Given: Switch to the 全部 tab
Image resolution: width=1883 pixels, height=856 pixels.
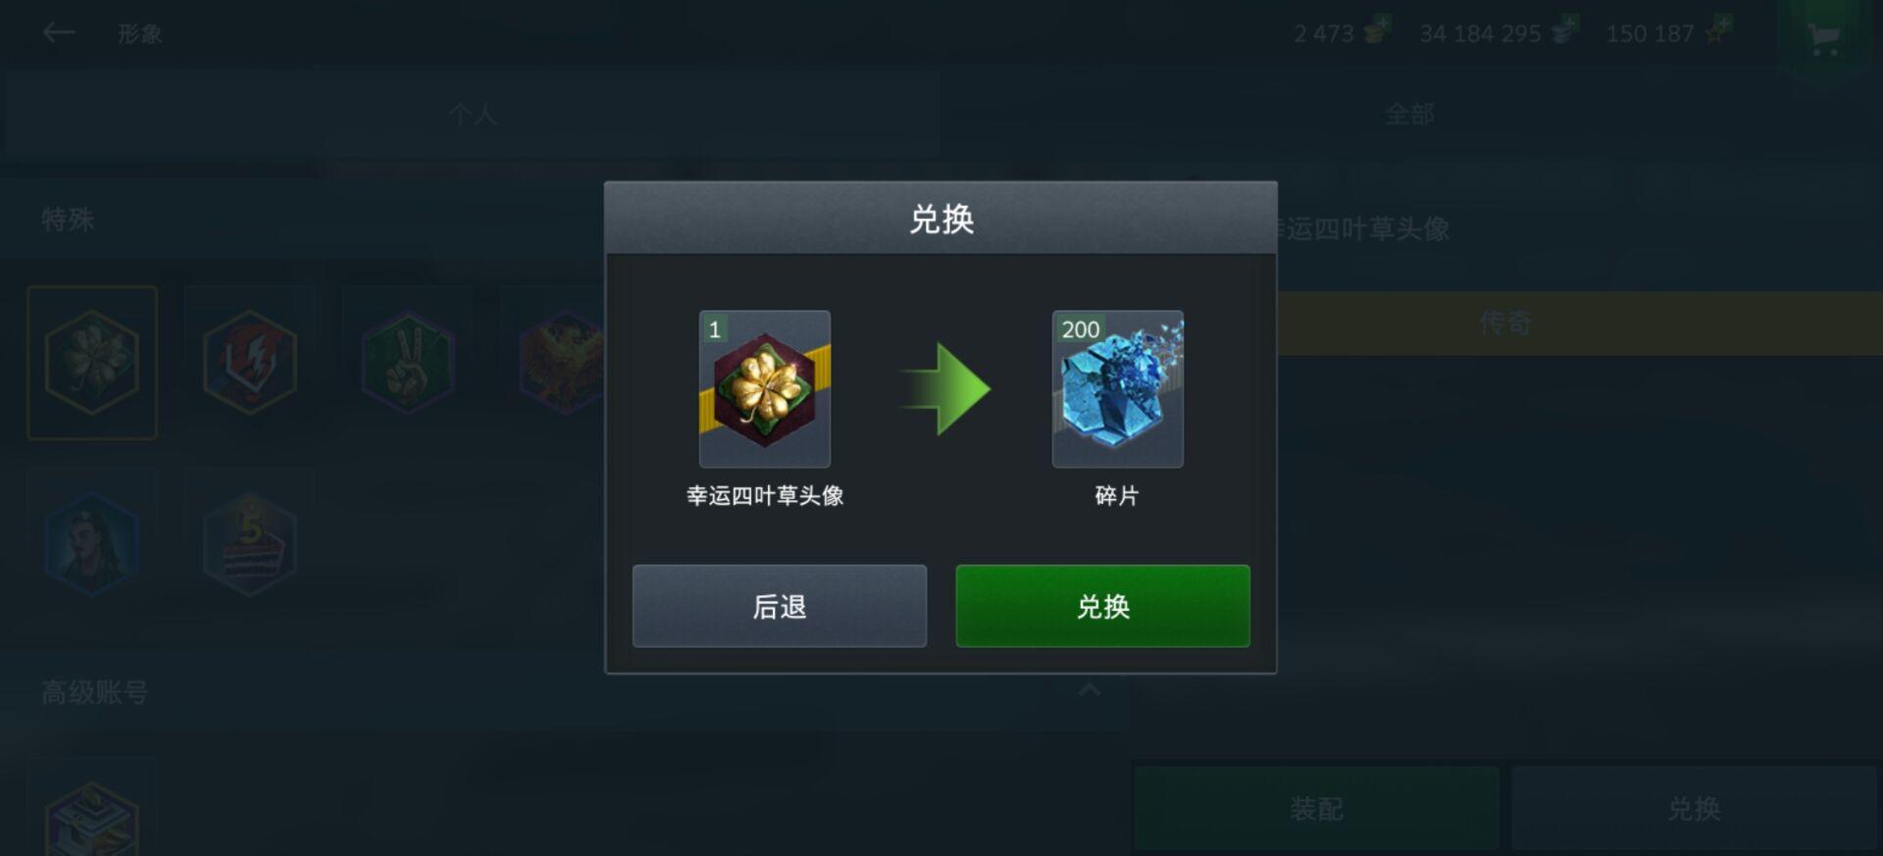Looking at the screenshot, I should pyautogui.click(x=1409, y=115).
